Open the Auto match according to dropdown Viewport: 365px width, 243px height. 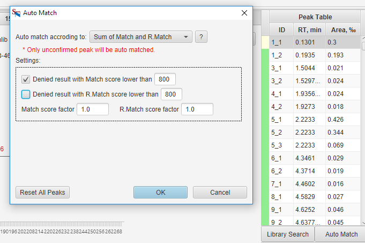pos(140,37)
